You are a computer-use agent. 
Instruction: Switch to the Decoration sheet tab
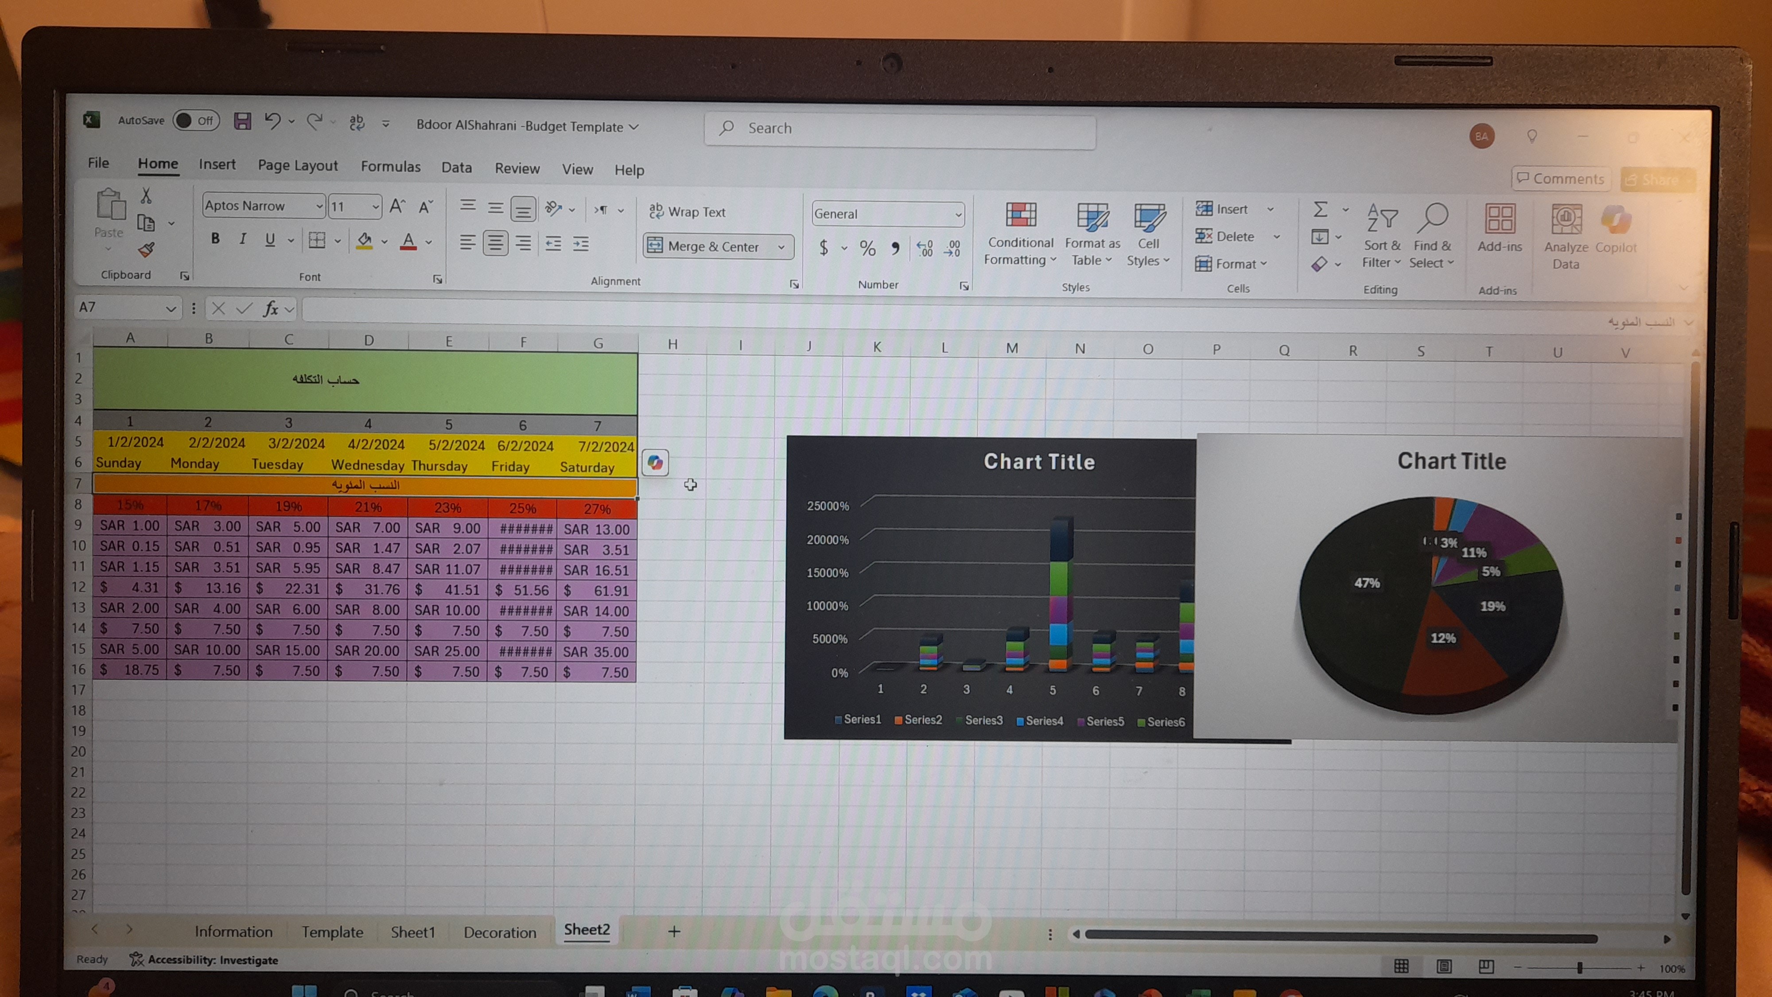pos(499,932)
